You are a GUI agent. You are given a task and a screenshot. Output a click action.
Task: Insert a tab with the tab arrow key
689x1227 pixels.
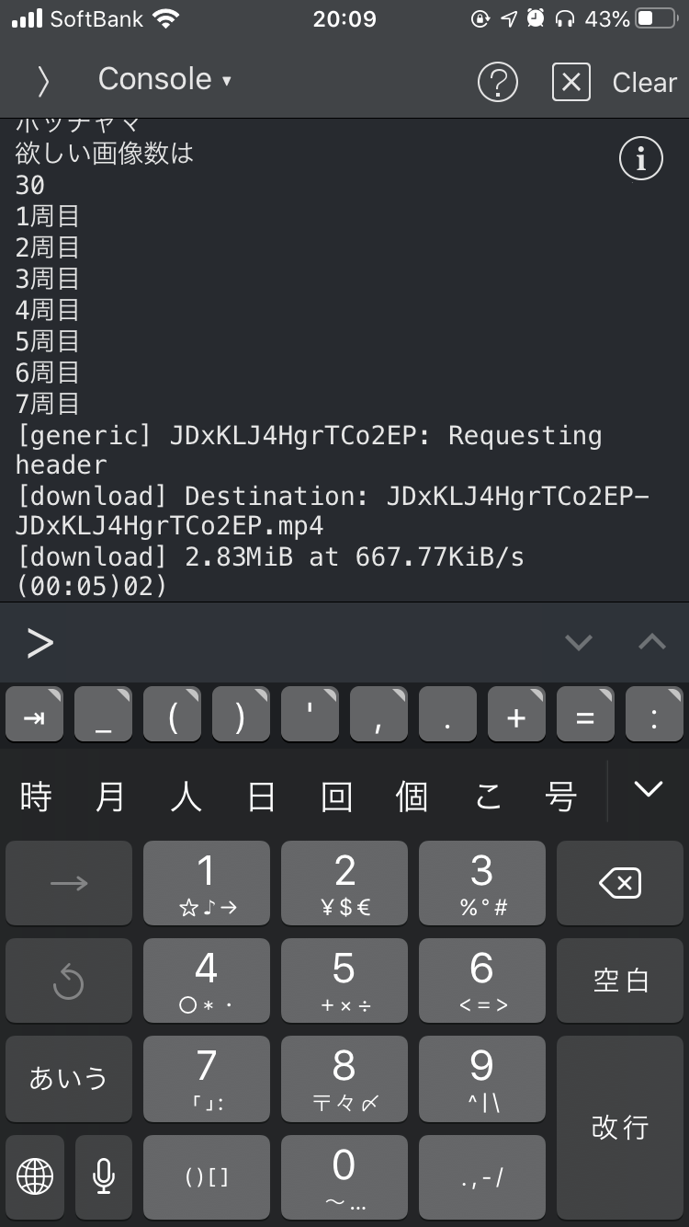[34, 715]
